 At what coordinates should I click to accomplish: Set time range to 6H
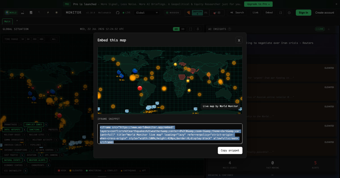click(x=28, y=39)
